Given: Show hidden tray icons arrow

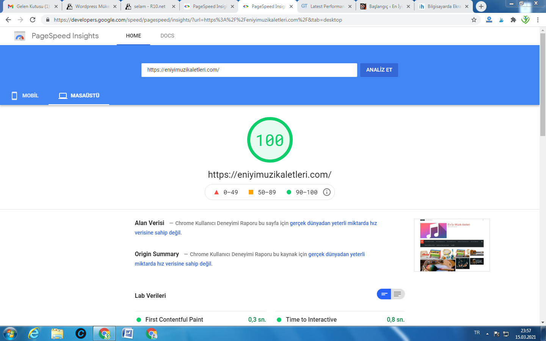Looking at the screenshot, I should coord(487,334).
